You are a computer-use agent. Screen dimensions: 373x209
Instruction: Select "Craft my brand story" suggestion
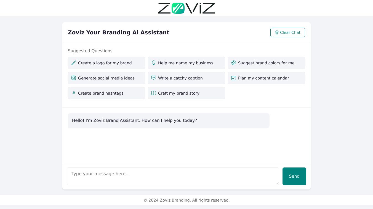(x=186, y=93)
